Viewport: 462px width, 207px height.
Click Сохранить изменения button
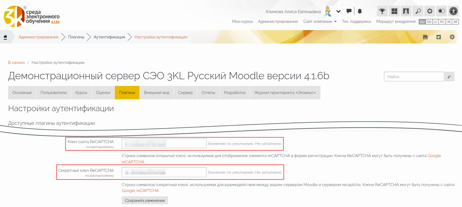145,200
